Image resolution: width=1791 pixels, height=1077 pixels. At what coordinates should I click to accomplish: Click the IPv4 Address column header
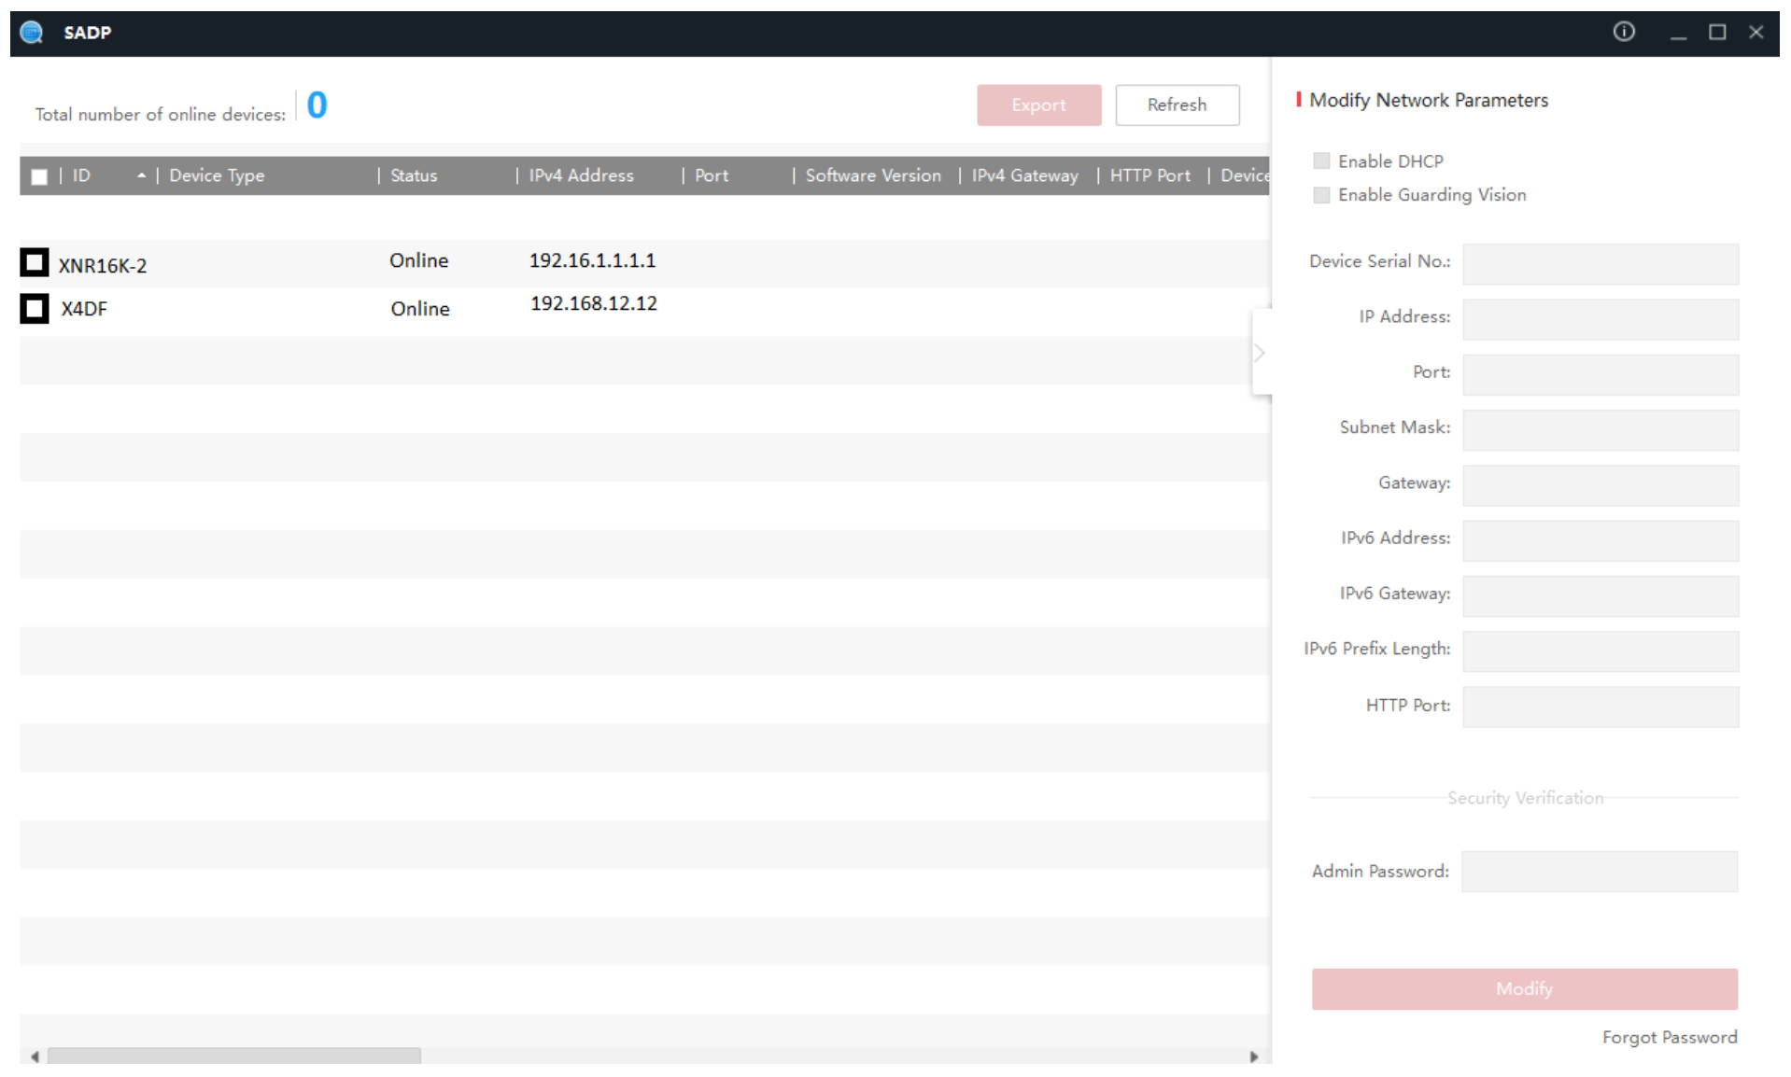coord(581,175)
